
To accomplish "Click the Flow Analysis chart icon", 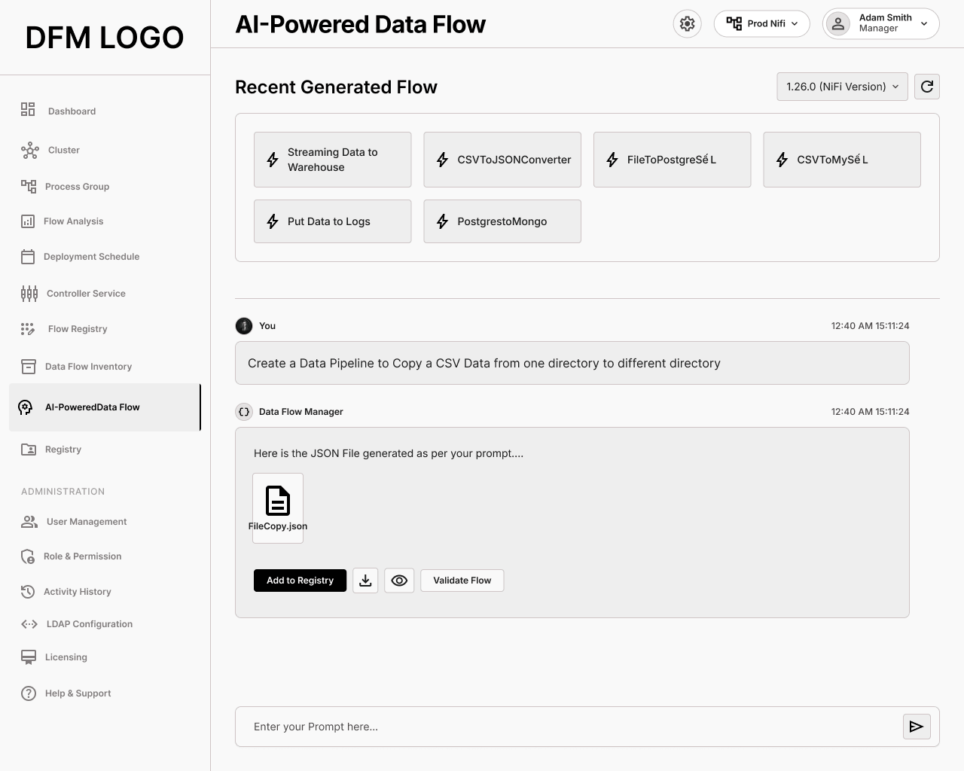I will pyautogui.click(x=28, y=221).
